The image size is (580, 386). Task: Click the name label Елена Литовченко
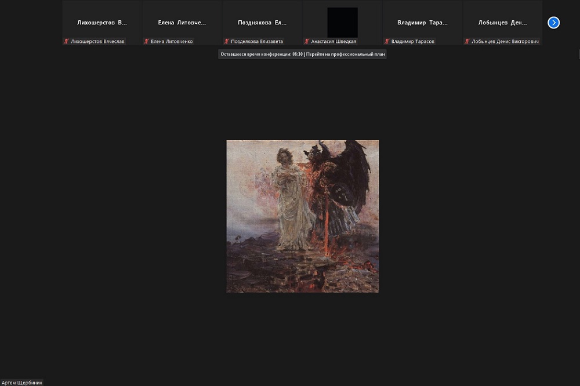pyautogui.click(x=172, y=41)
